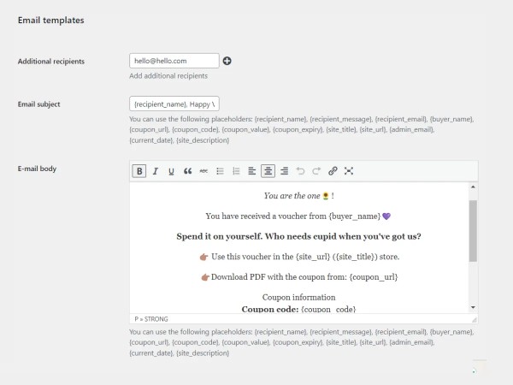Insert a blockquote
The width and height of the screenshot is (513, 385).
pos(187,171)
